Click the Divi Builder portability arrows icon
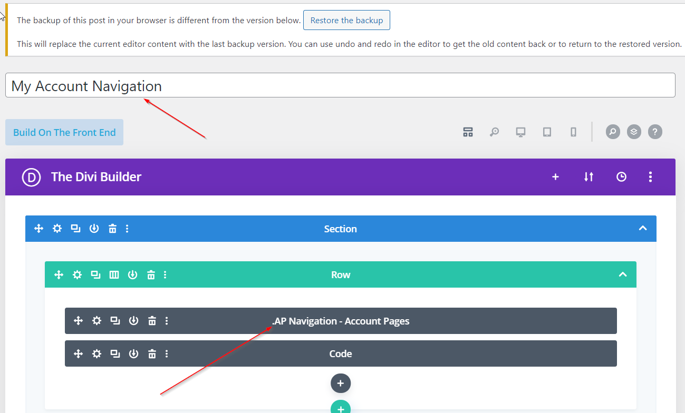 [588, 177]
